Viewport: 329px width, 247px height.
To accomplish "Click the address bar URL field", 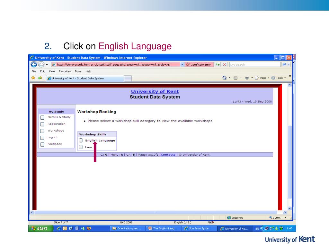I will click(x=116, y=64).
